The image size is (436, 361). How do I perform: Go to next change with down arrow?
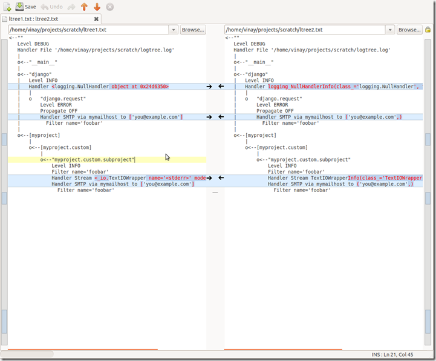coord(97,7)
